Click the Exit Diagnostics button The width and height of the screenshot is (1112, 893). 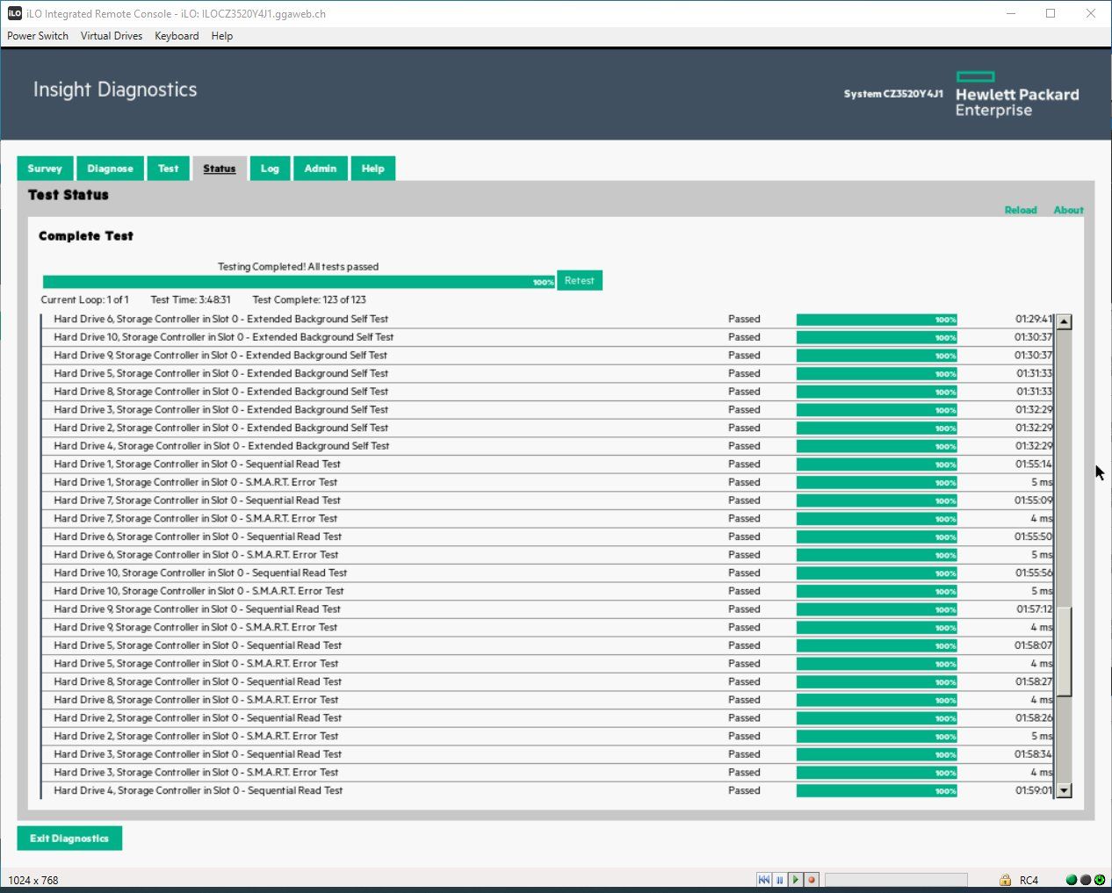[69, 839]
